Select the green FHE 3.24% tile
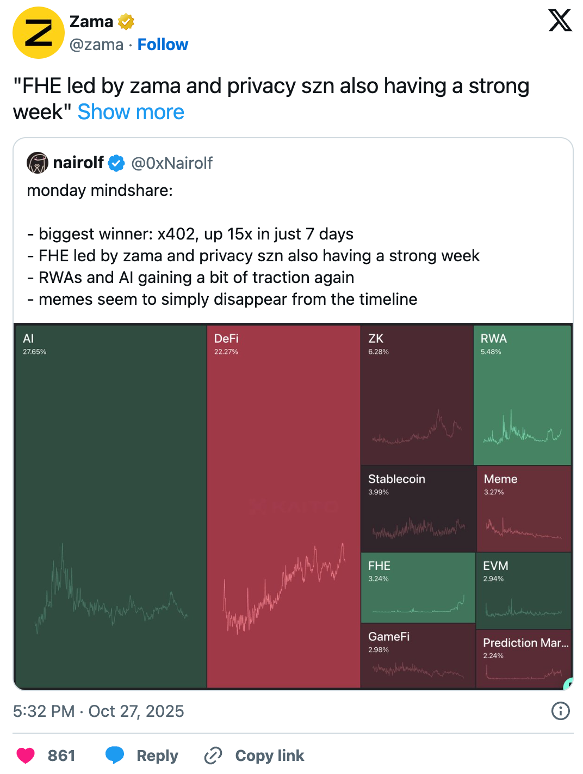Screen dimensions: 583x774 [418, 587]
